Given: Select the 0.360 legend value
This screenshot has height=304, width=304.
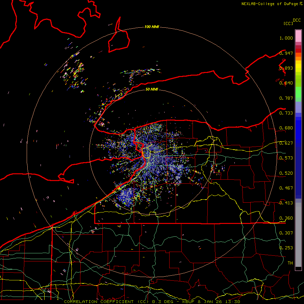Looking at the screenshot, I should click(286, 218).
